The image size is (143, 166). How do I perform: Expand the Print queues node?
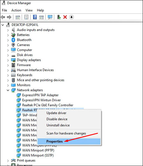(x=8, y=161)
